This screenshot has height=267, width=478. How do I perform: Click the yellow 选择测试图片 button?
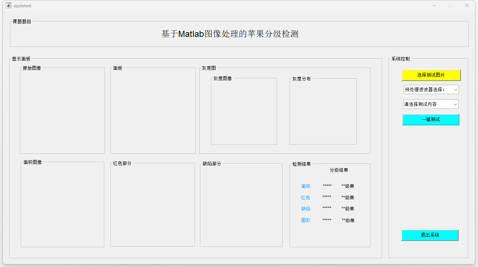tap(431, 75)
